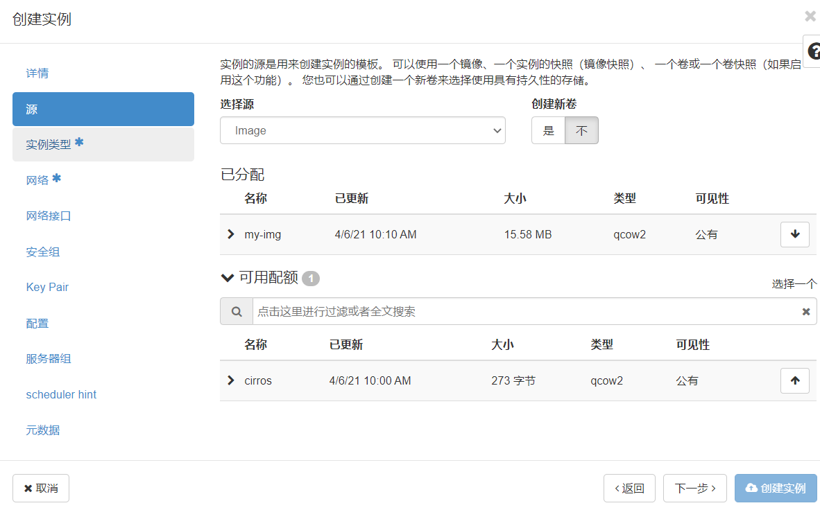Open the 选择源 Image dropdown

coord(362,130)
